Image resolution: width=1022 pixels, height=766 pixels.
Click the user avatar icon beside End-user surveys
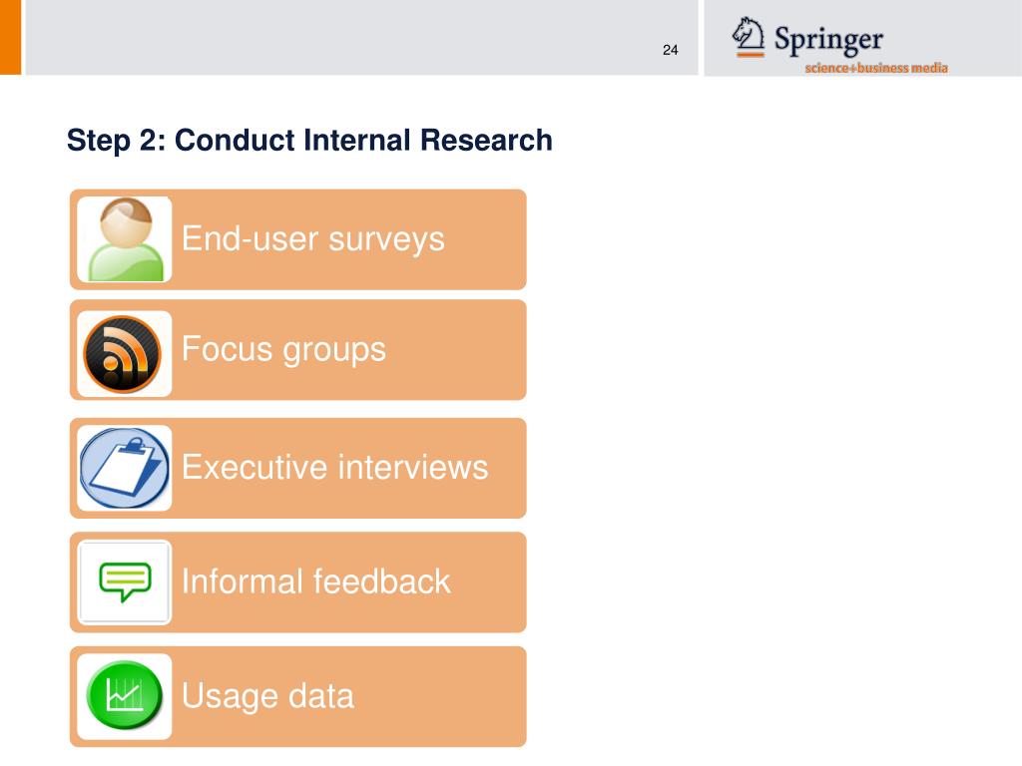coord(125,239)
